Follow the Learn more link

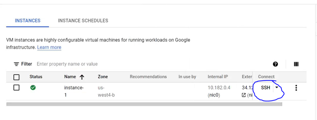click(x=49, y=47)
